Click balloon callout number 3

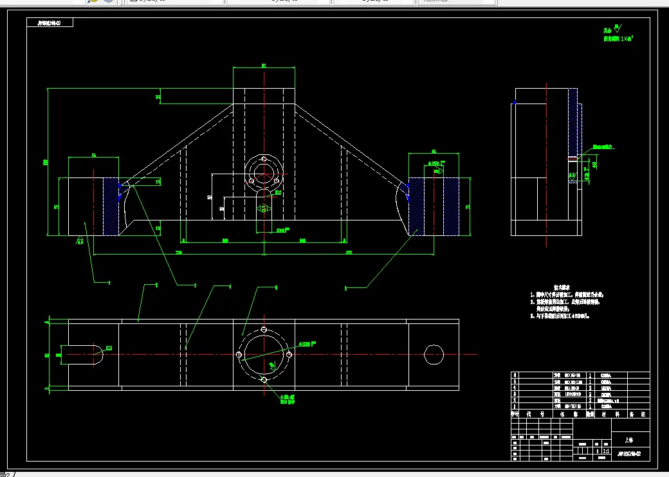point(196,285)
